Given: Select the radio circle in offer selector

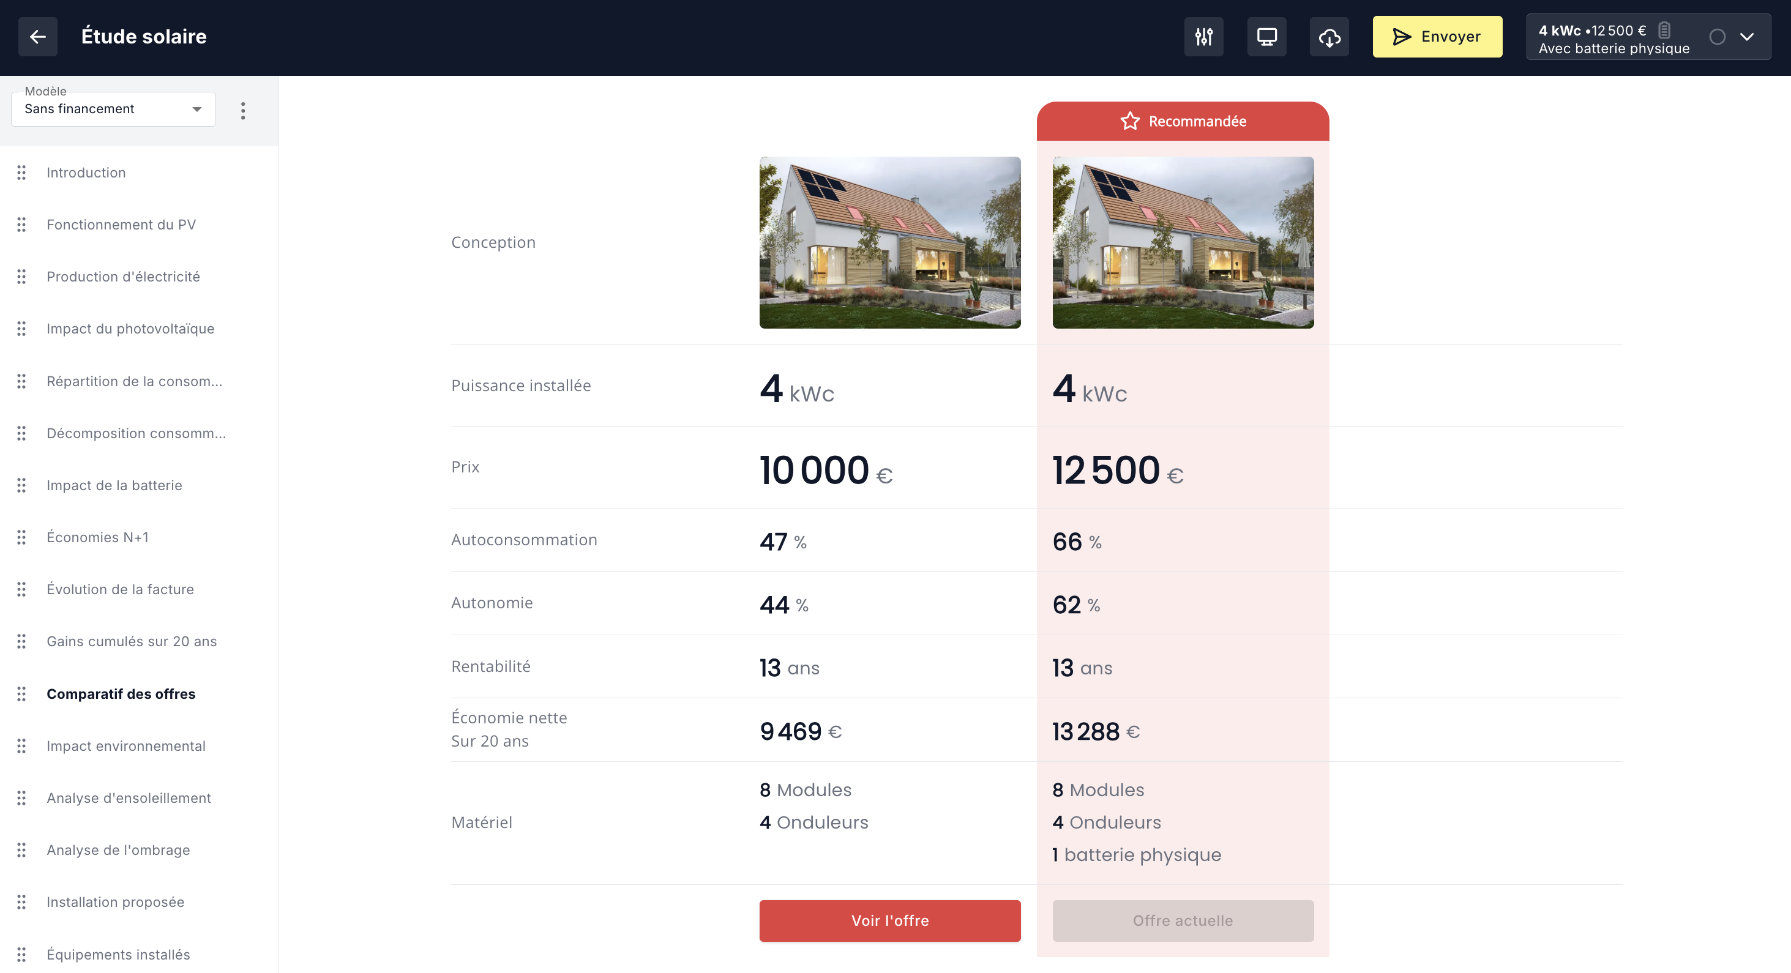Looking at the screenshot, I should [1716, 37].
